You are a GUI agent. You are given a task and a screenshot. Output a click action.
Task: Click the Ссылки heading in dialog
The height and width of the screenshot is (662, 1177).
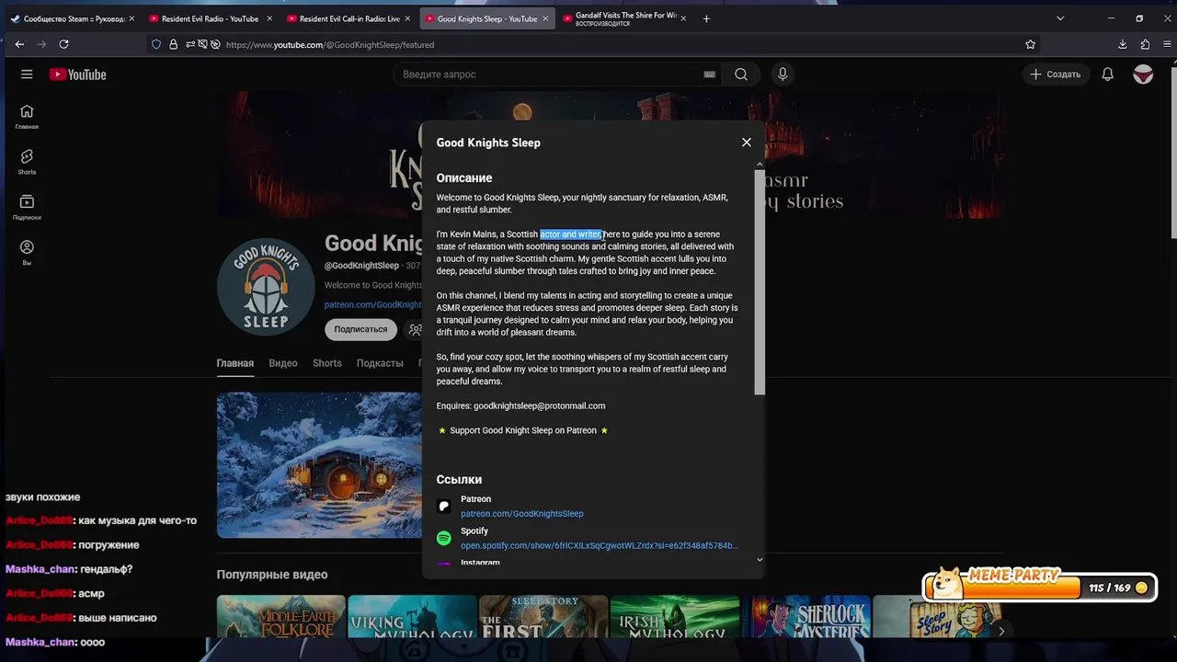pos(459,479)
